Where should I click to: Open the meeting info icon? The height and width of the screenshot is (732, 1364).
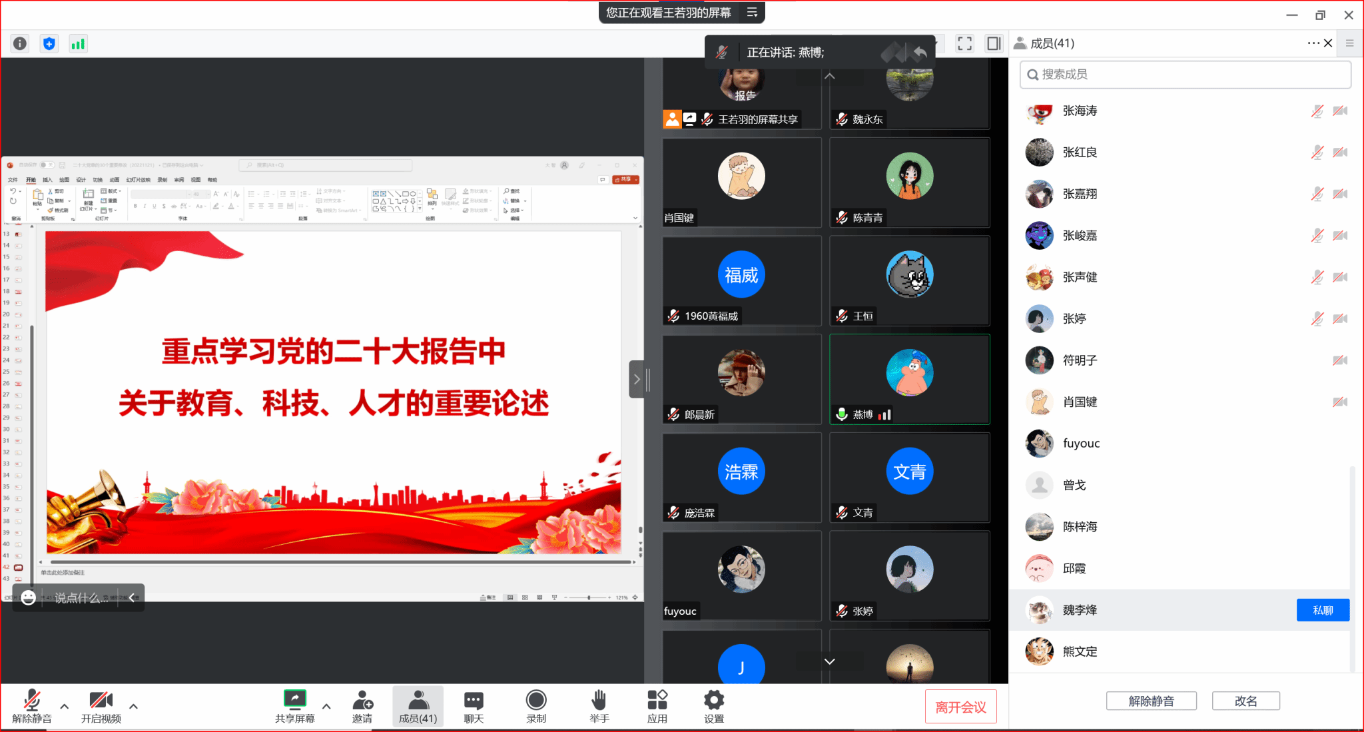click(20, 44)
